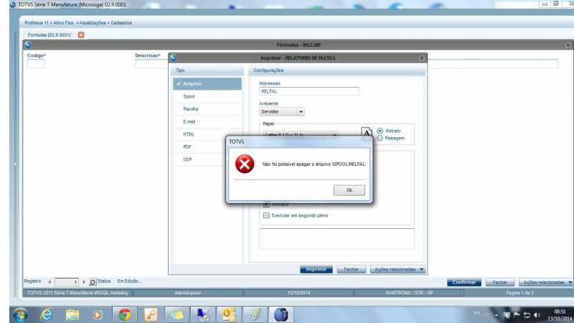The height and width of the screenshot is (323, 574).
Task: Click Fechar in the Imprimir dialog
Action: [351, 270]
